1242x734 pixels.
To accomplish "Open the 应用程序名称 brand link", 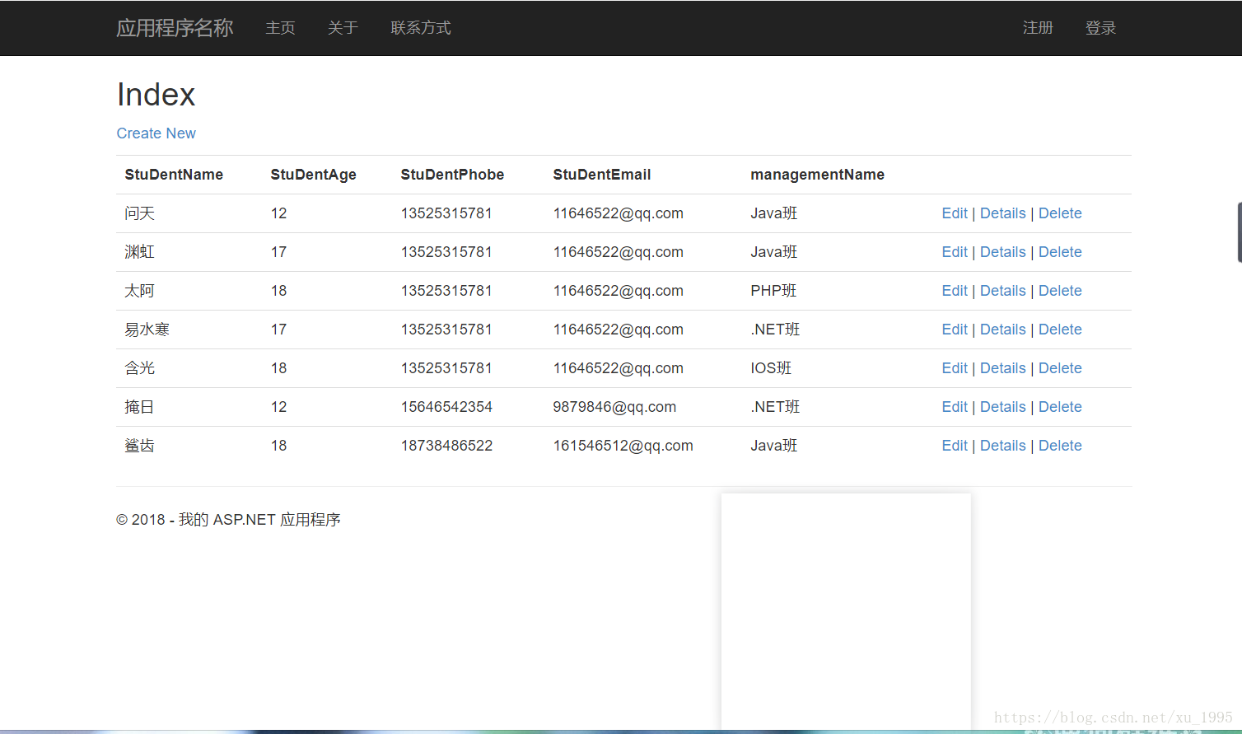I will [175, 28].
